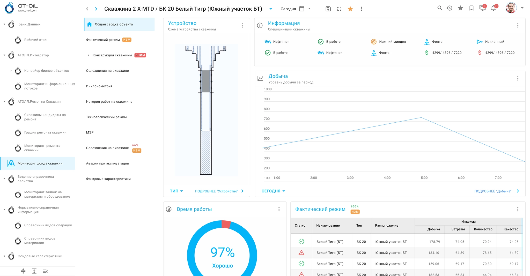
Task: Open the calendar date picker icon
Action: pos(301,9)
